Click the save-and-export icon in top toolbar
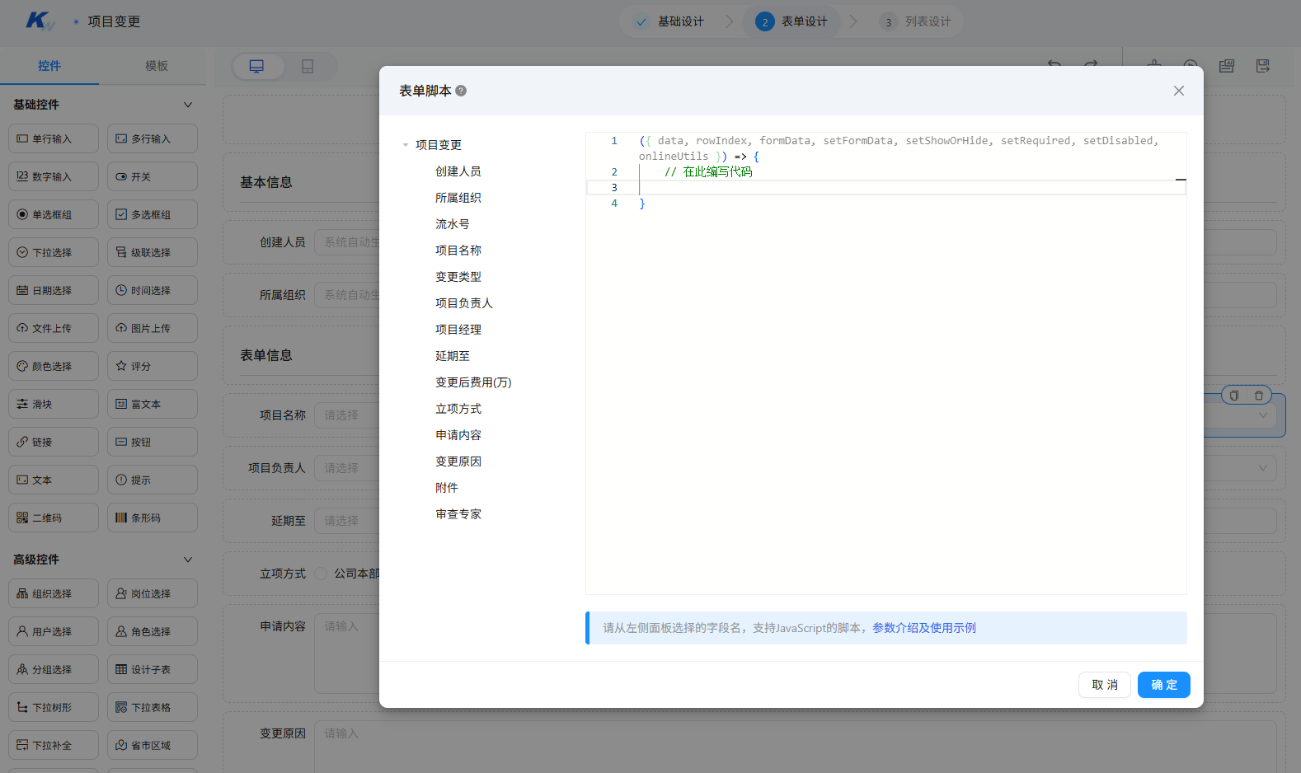This screenshot has width=1301, height=773. (1263, 65)
